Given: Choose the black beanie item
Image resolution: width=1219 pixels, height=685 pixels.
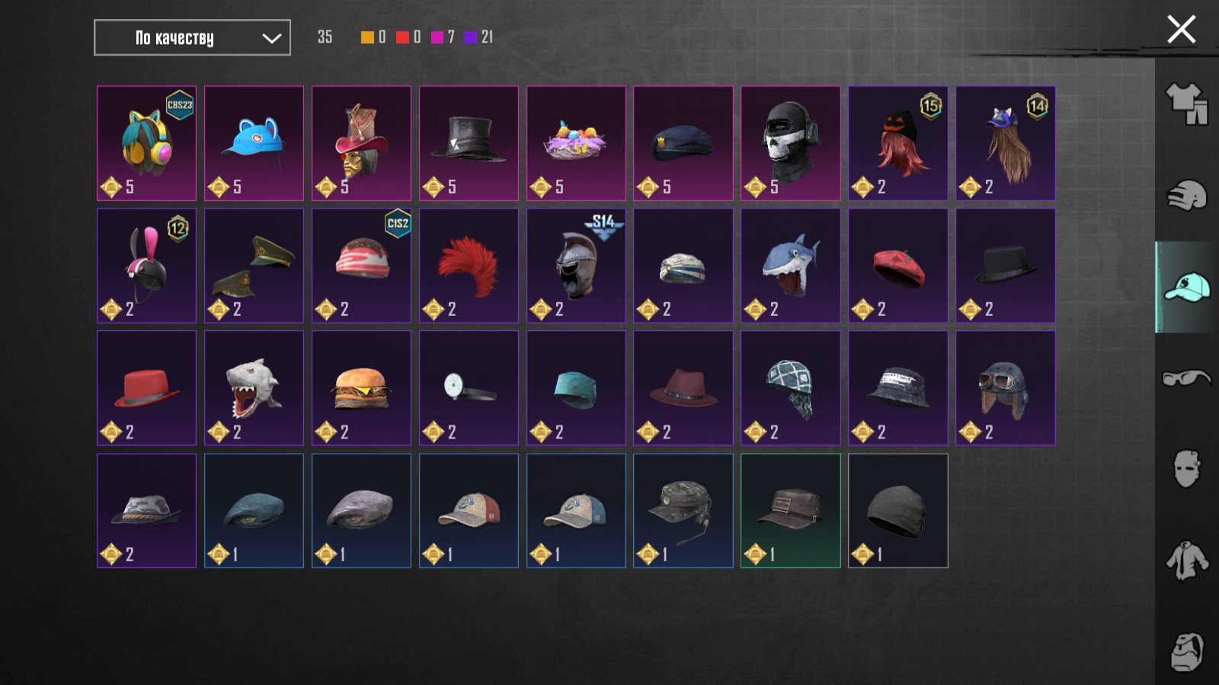Looking at the screenshot, I should click(x=897, y=511).
